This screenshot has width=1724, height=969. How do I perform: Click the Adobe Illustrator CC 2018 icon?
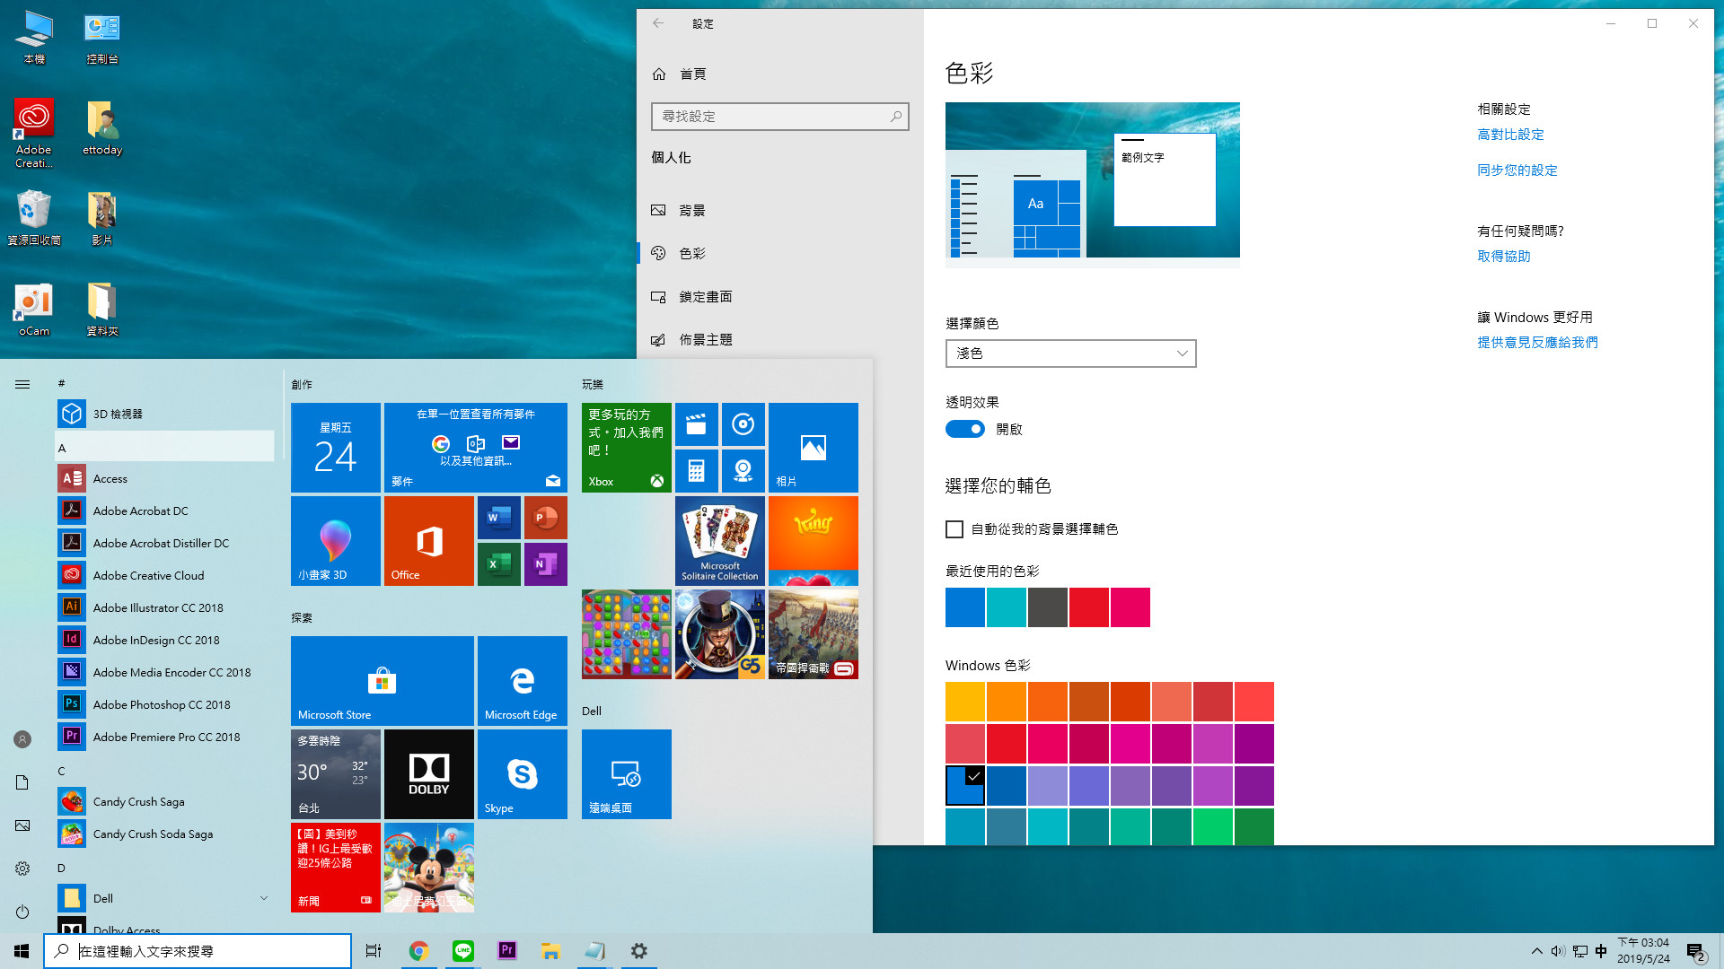(71, 607)
